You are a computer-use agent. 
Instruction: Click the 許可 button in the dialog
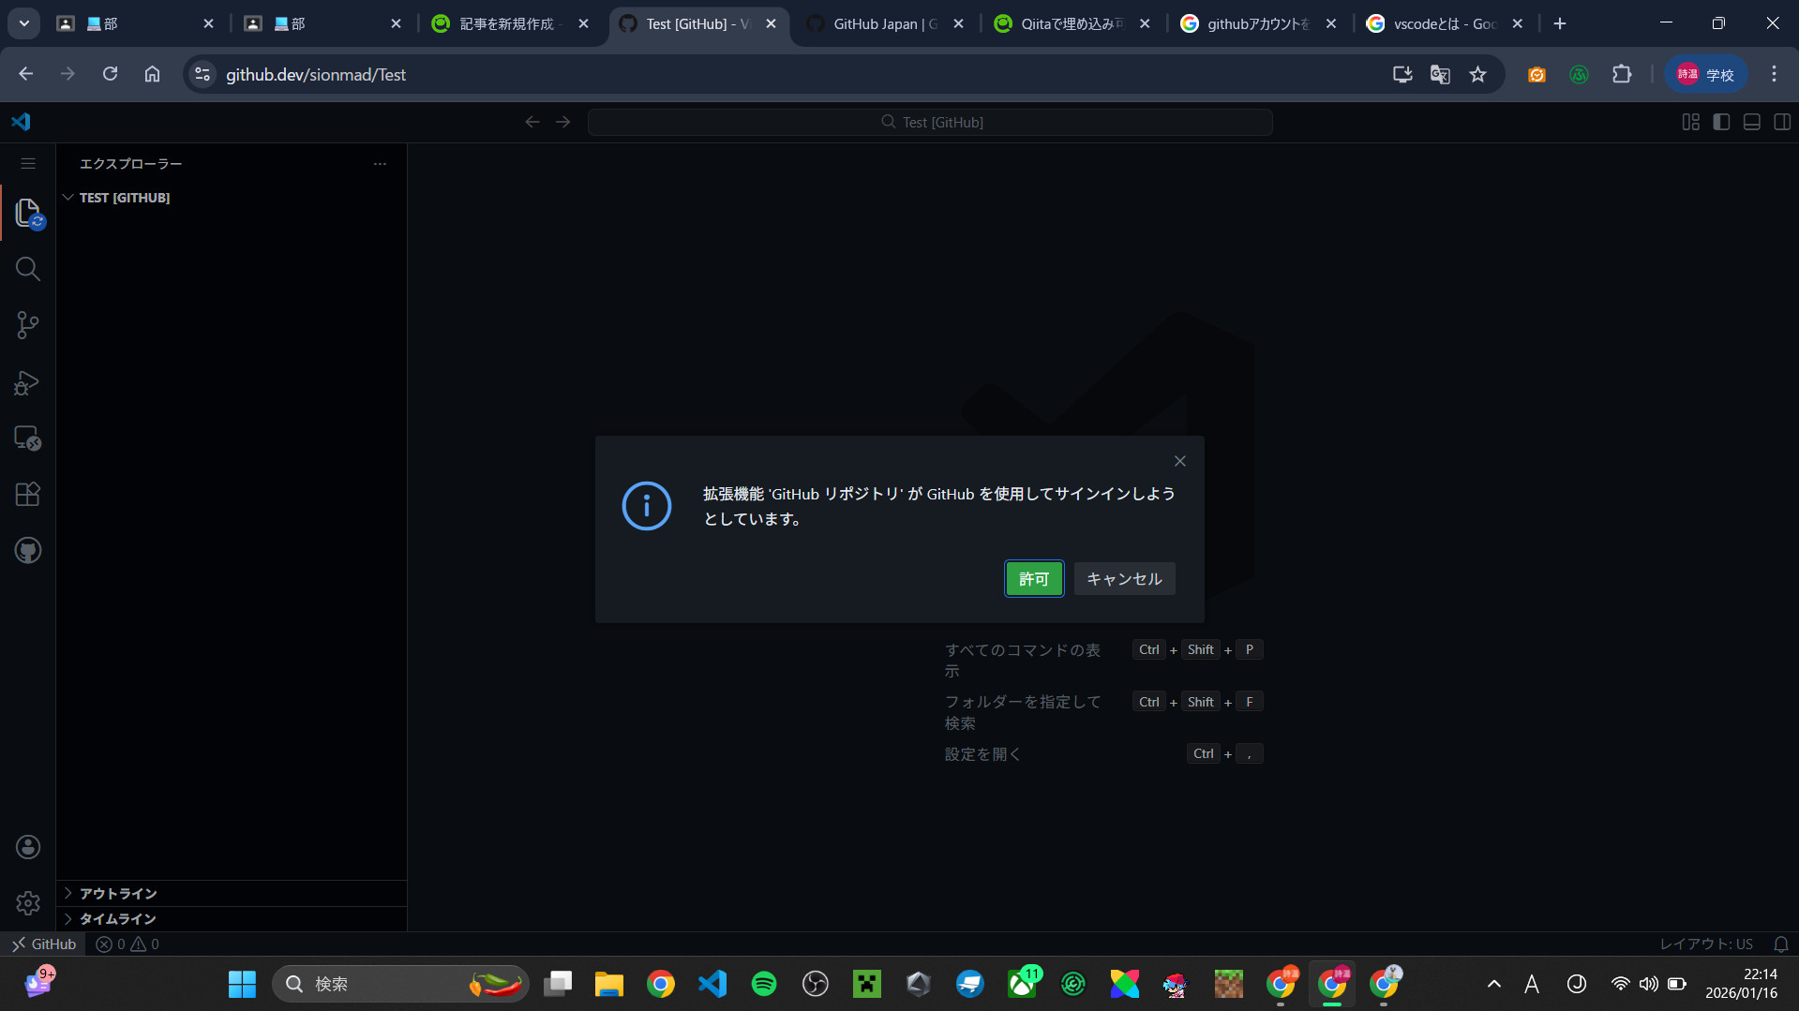point(1033,578)
